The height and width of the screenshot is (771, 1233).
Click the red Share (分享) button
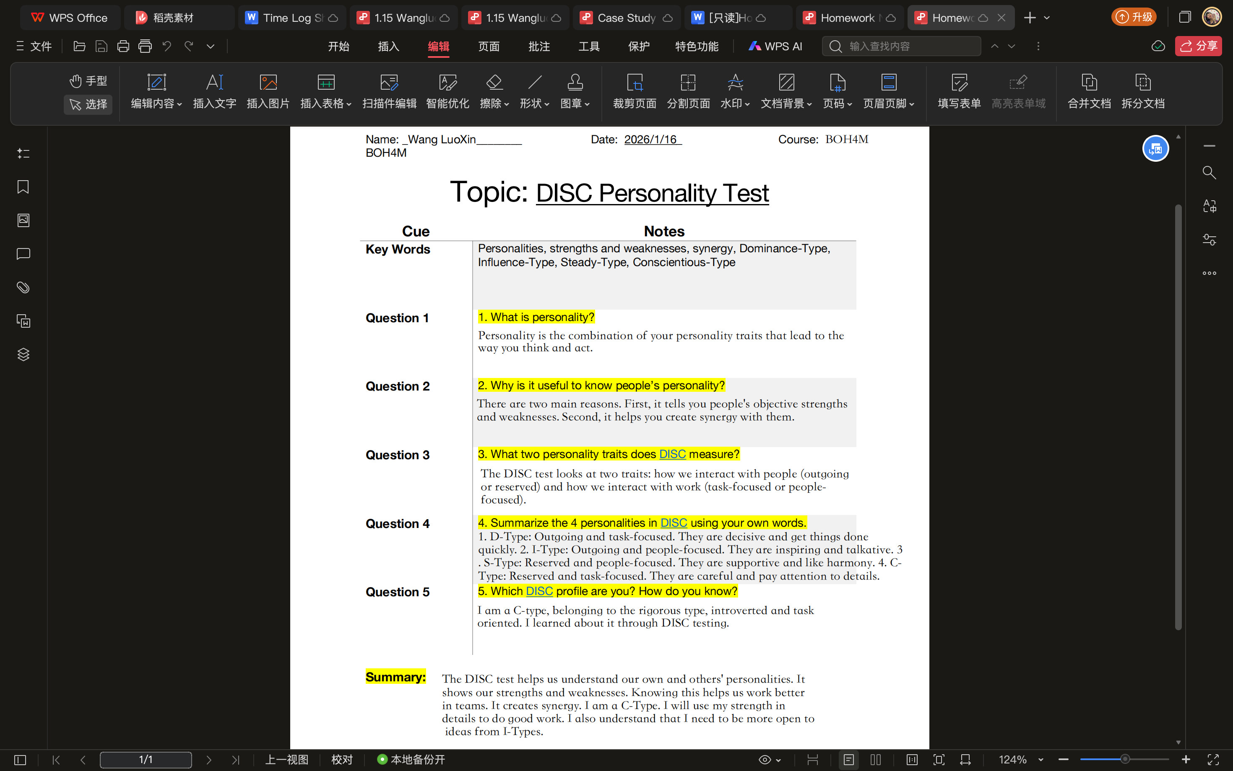pos(1198,46)
